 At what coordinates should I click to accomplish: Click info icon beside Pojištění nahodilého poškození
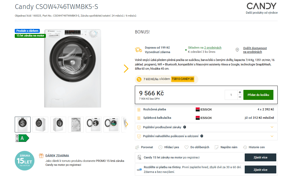[202, 136]
